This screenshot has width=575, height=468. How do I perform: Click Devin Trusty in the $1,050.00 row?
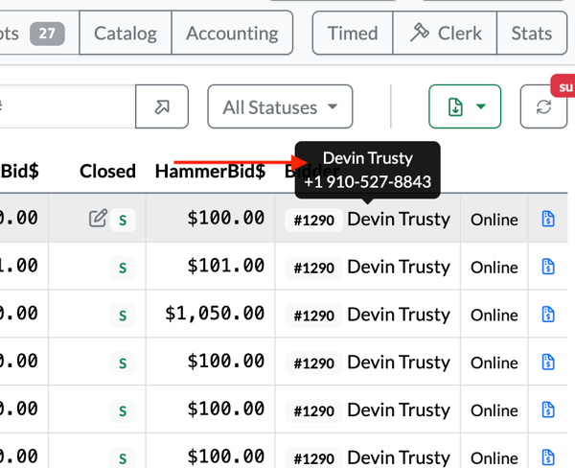(x=399, y=315)
